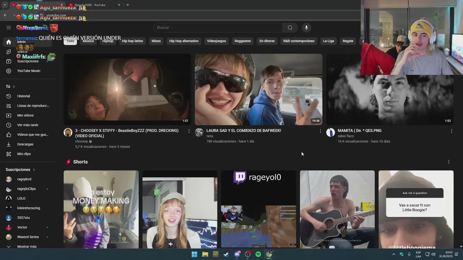Open Vector subscription channel
Screen dimensions: 463x260
[27, 227]
